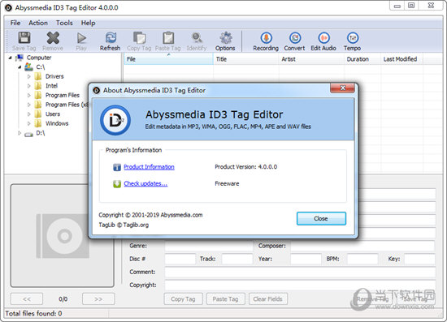The image size is (447, 322).
Task: Click the Comment input field
Action: (300, 273)
